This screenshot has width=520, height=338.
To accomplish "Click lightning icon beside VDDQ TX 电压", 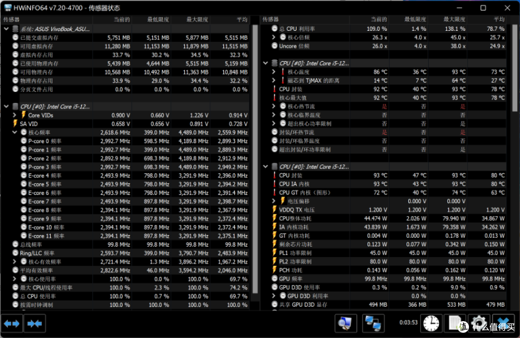I will pos(274,209).
